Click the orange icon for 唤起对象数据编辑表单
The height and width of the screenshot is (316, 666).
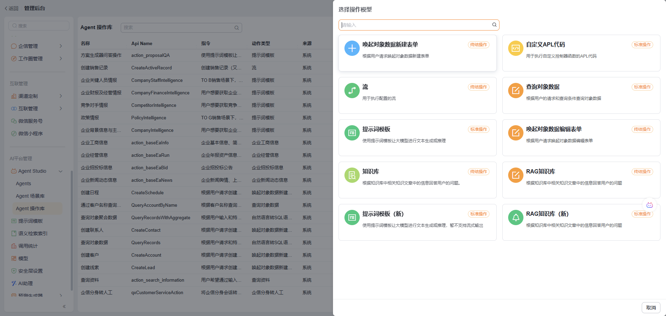pyautogui.click(x=515, y=133)
